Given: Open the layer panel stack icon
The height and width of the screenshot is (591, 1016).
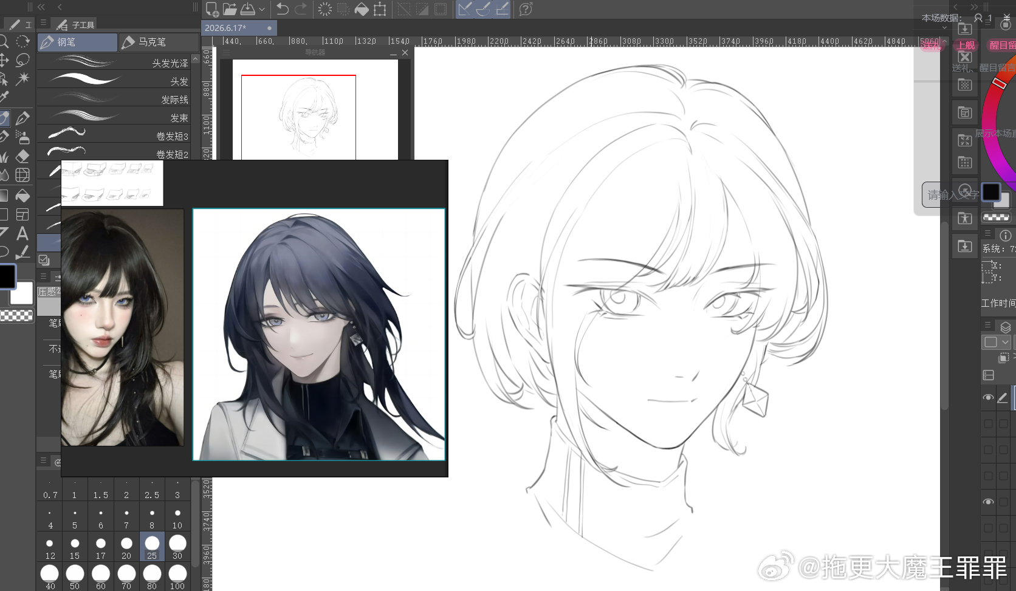Looking at the screenshot, I should 1005,327.
